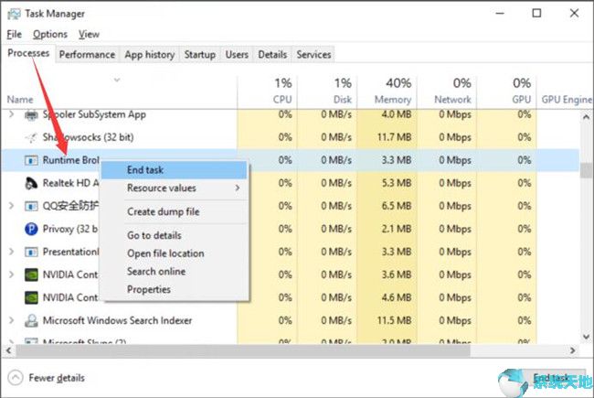594x398 pixels.
Task: Select Search online menu entry
Action: click(175, 271)
